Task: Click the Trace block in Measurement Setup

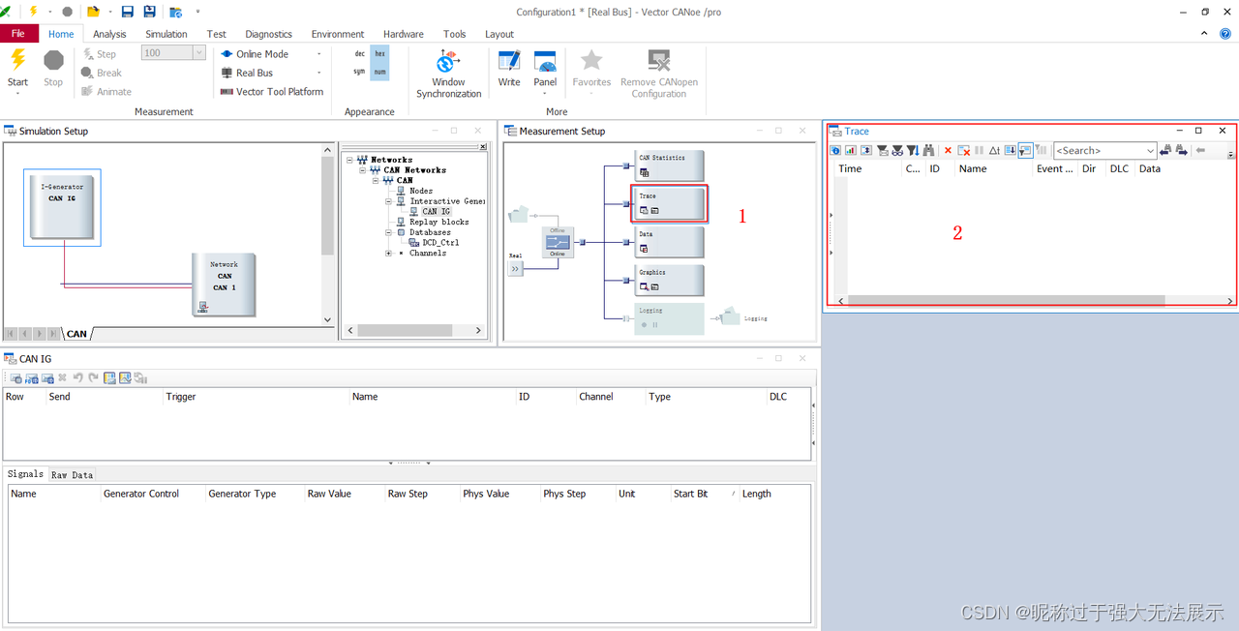Action: [x=671, y=203]
